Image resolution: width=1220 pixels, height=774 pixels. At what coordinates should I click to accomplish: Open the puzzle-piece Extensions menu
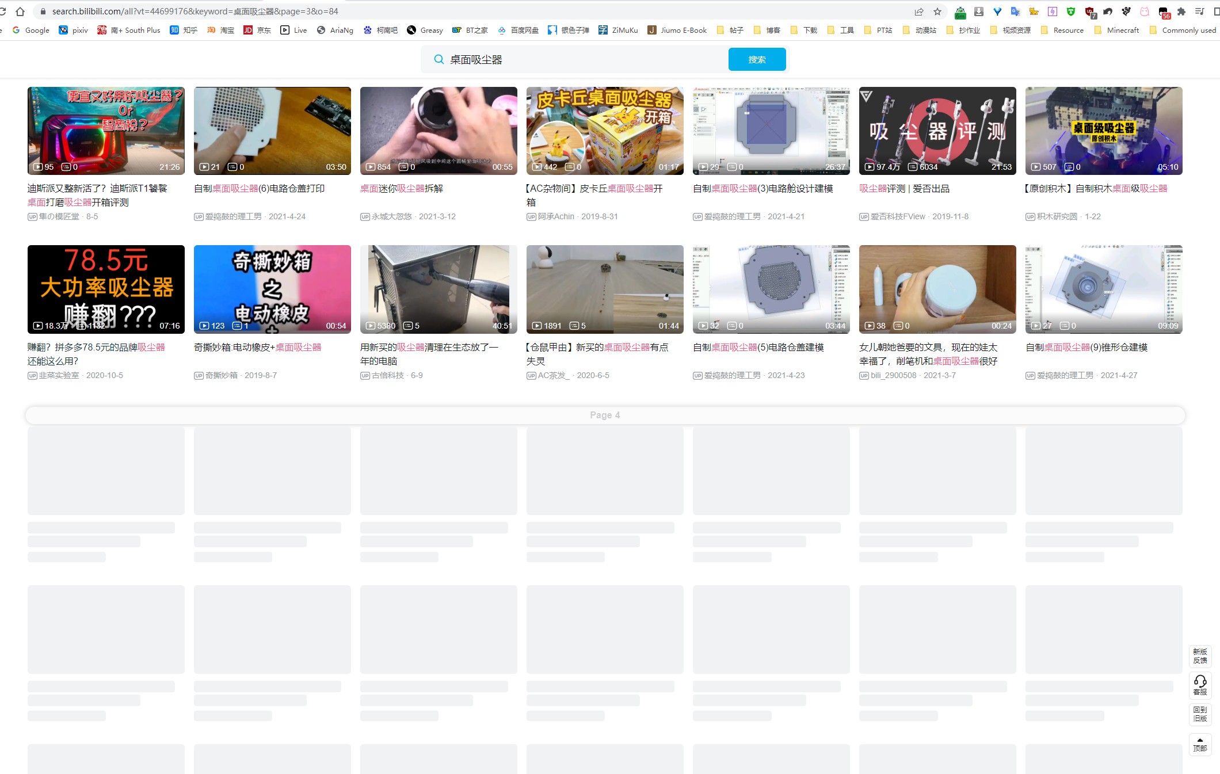pyautogui.click(x=1181, y=12)
